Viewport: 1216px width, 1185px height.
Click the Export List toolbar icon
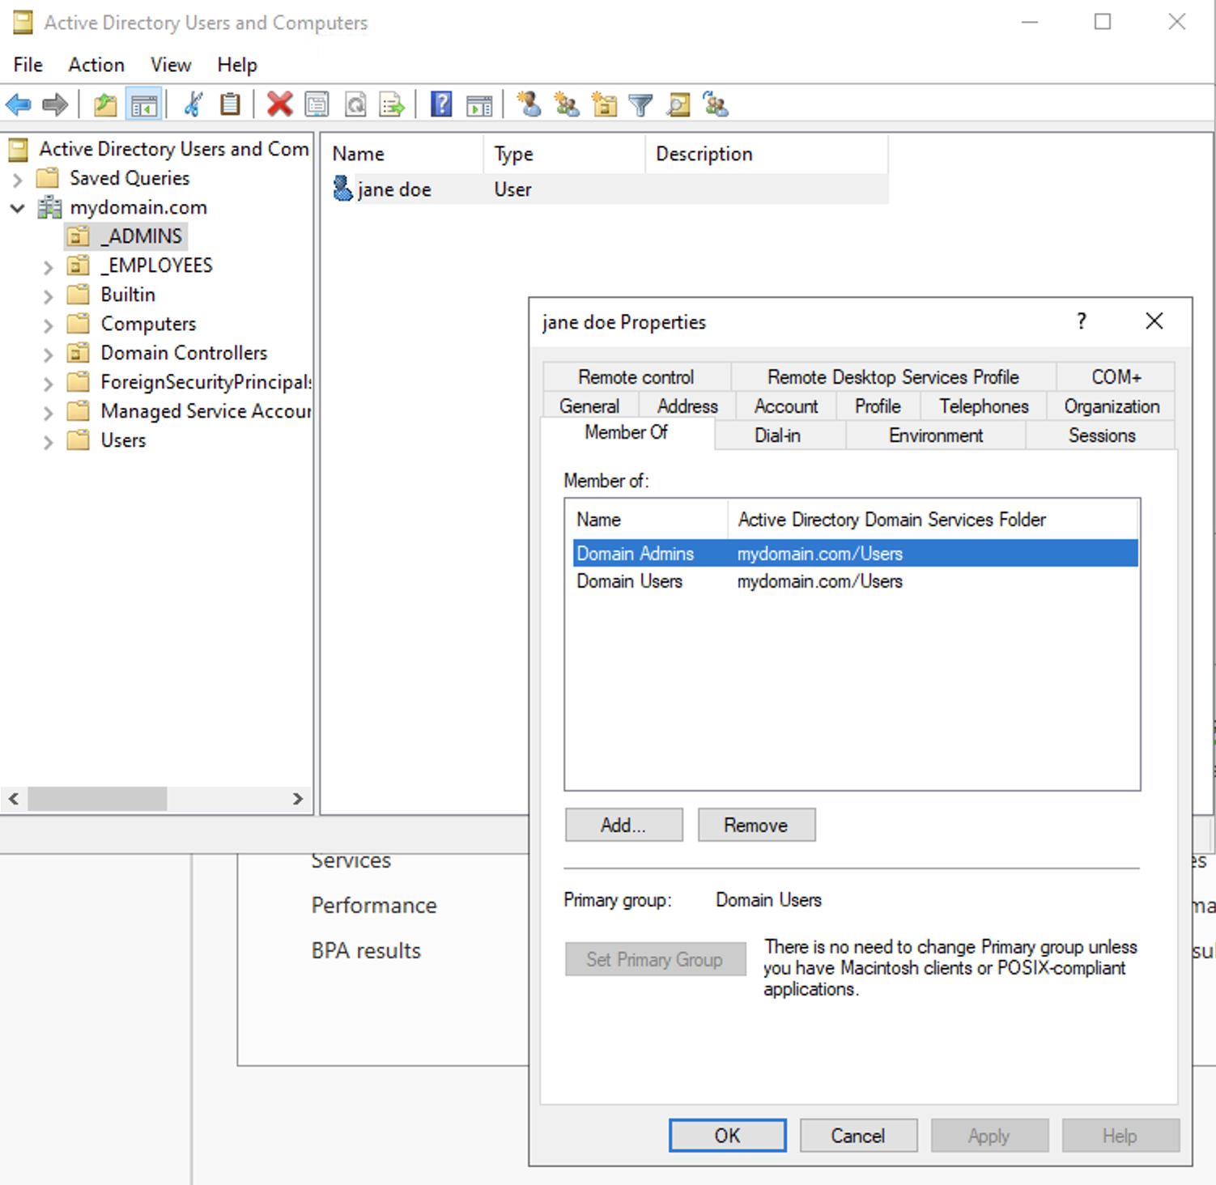coord(392,104)
